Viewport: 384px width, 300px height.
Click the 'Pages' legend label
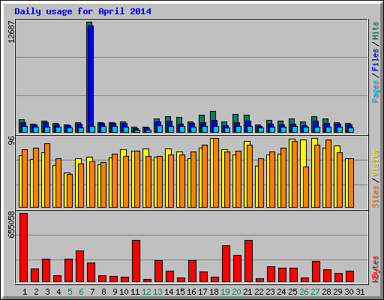click(376, 91)
